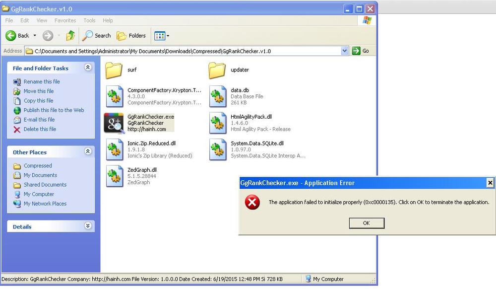Click the red X delete icon

tap(17, 129)
